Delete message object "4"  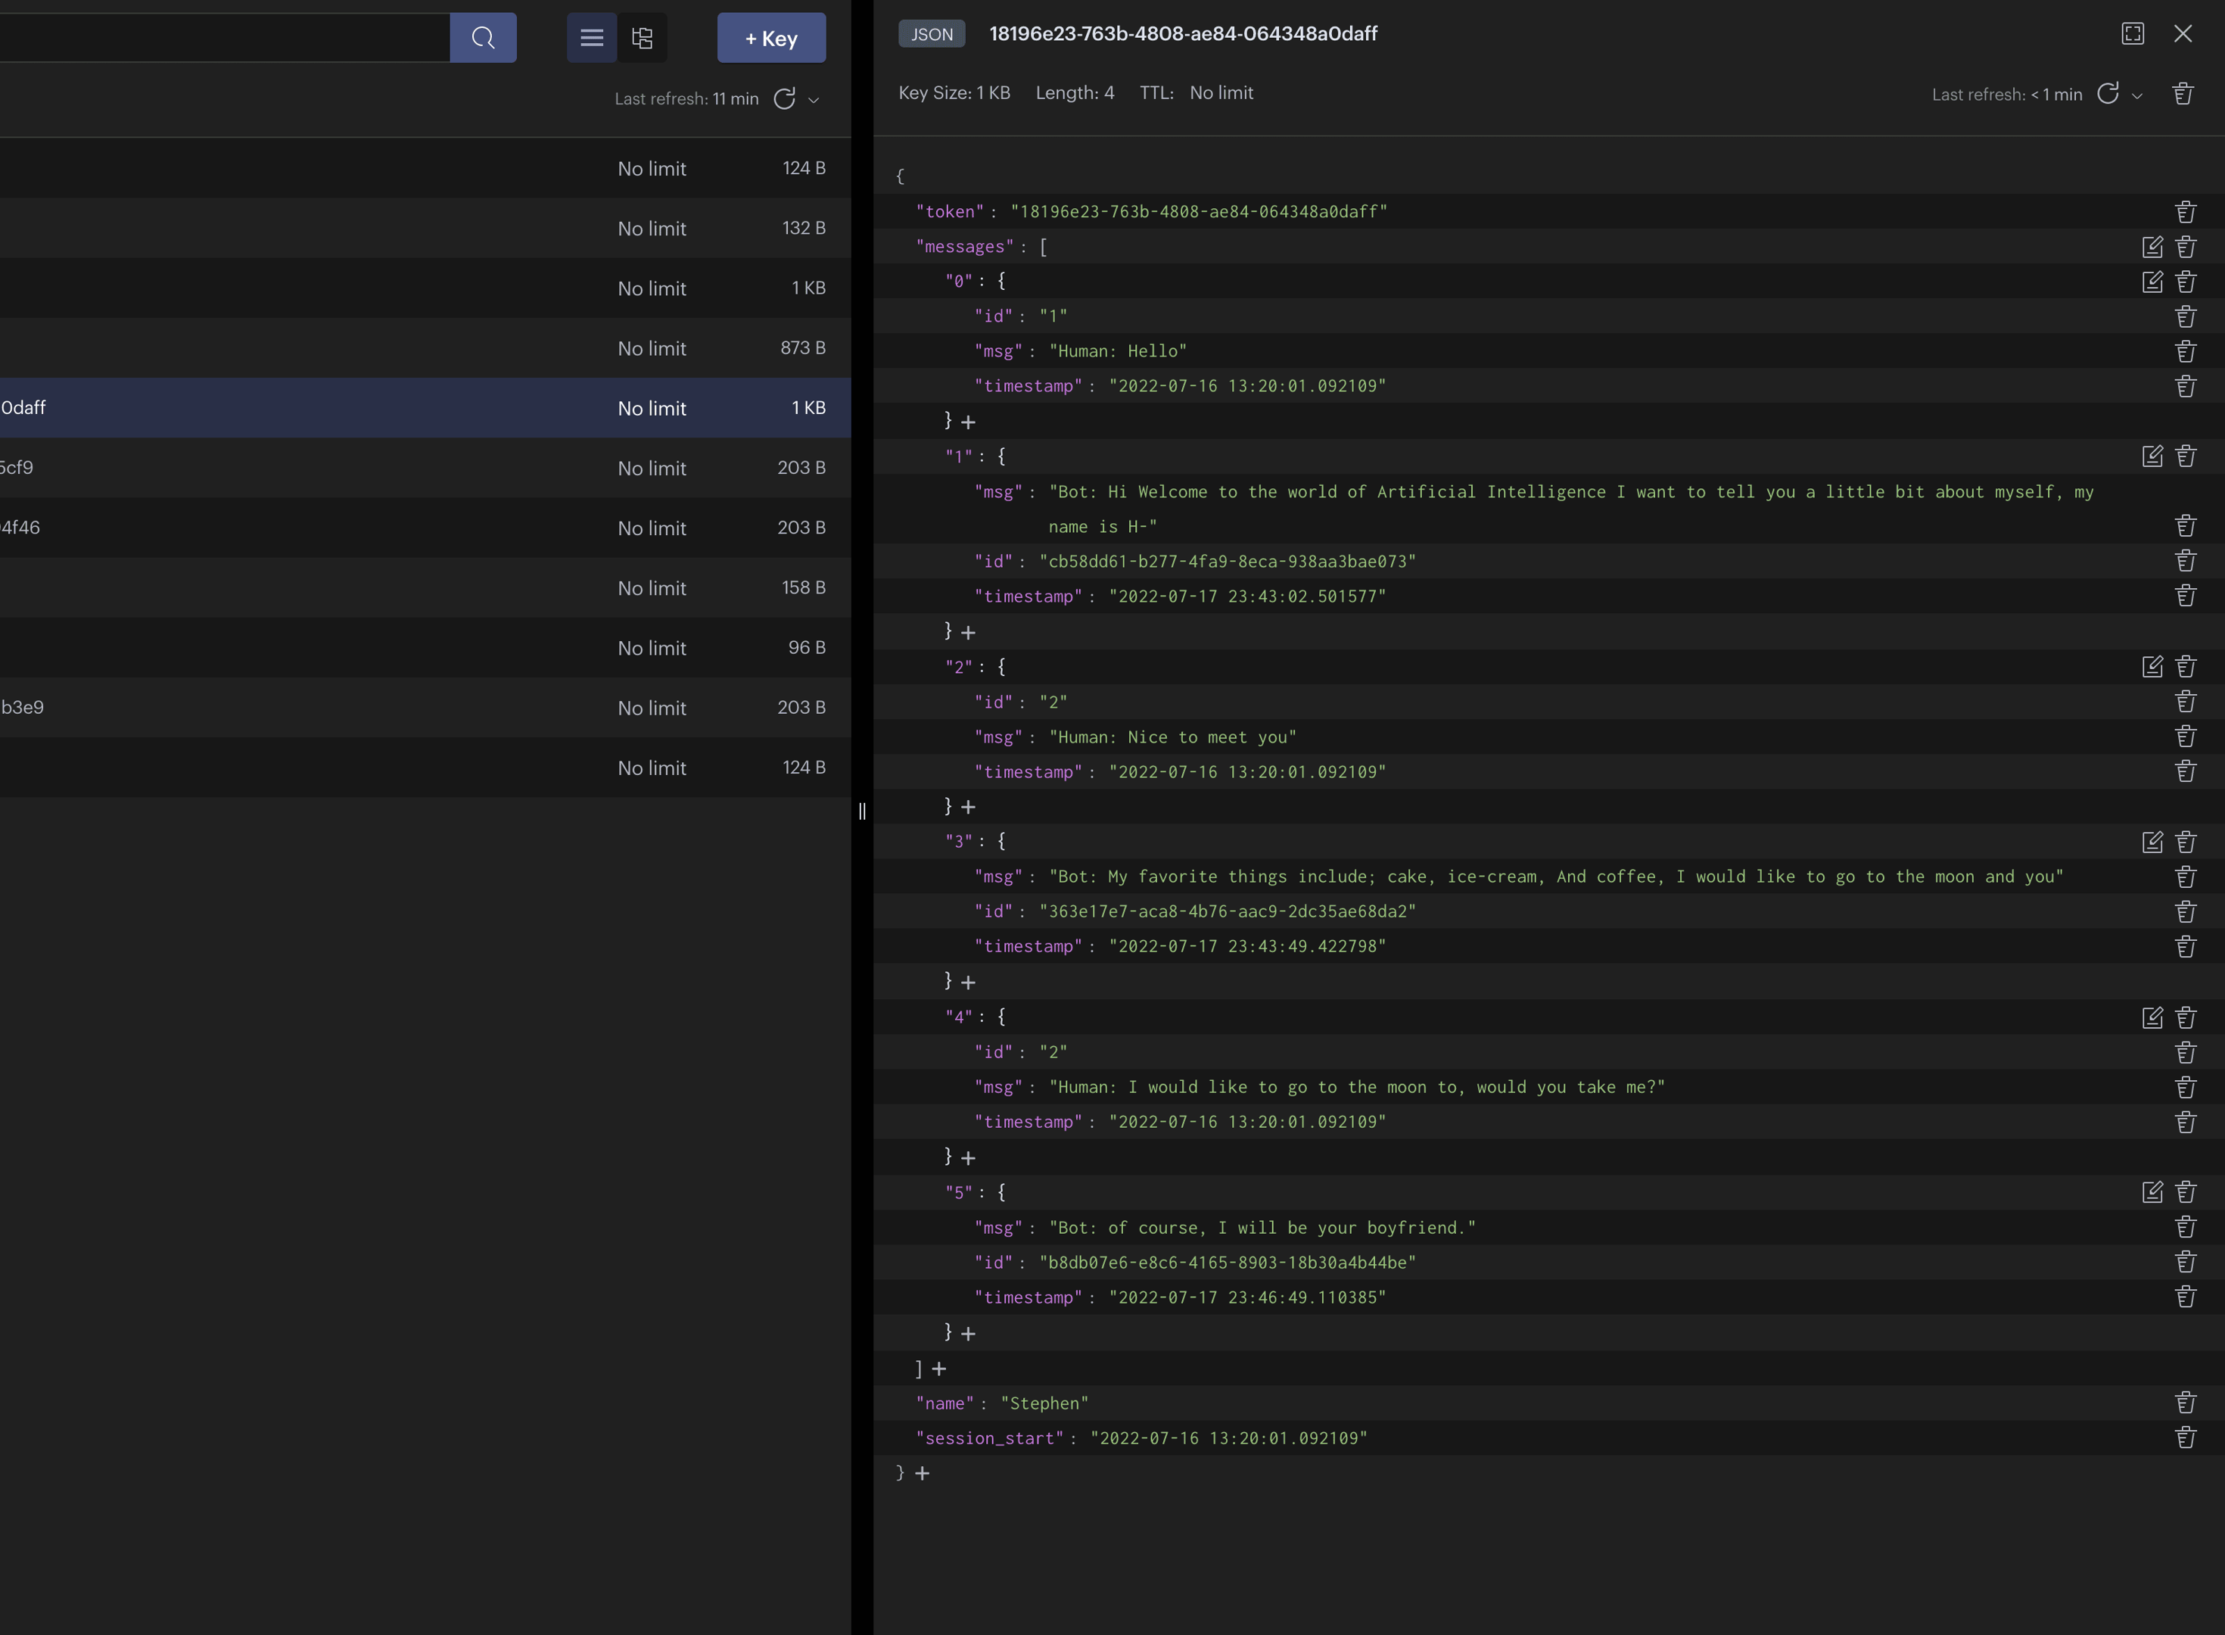(2186, 1017)
